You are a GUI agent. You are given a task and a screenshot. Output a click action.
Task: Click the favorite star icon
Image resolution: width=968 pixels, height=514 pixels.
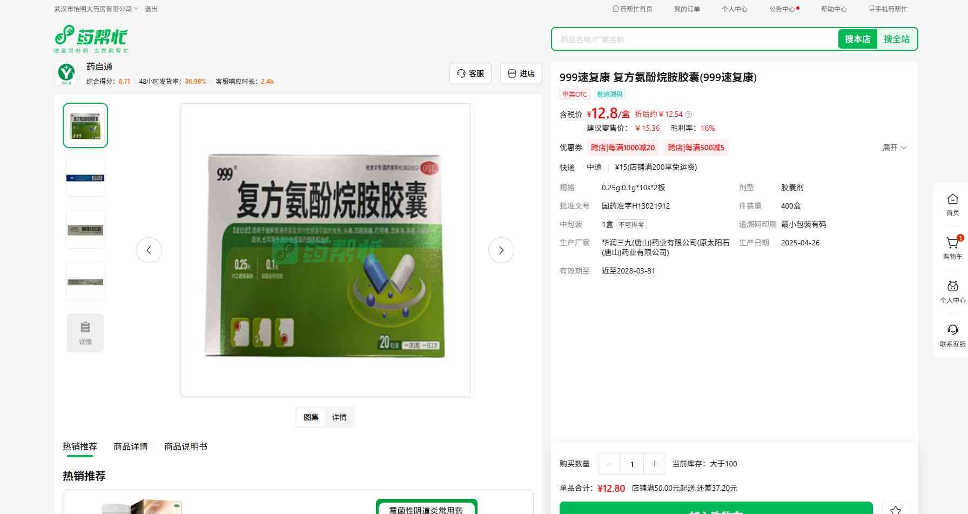click(895, 509)
